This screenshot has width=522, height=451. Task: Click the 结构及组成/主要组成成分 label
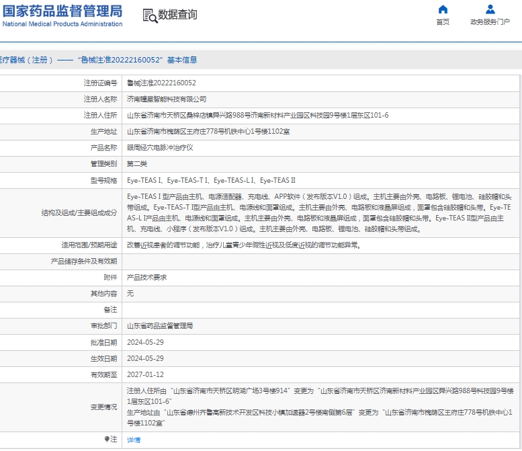click(x=79, y=213)
